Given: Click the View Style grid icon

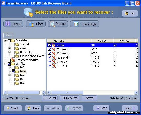Looking at the screenshot, I should 76,24.
